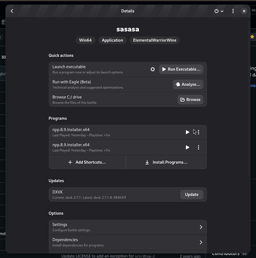Click Run Executable button

coord(181,69)
